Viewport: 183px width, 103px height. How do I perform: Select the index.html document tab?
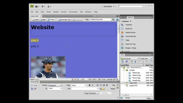coord(35,16)
